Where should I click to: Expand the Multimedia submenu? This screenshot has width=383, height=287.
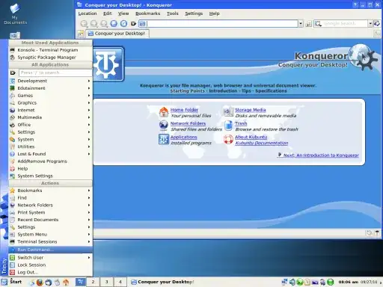click(50, 117)
